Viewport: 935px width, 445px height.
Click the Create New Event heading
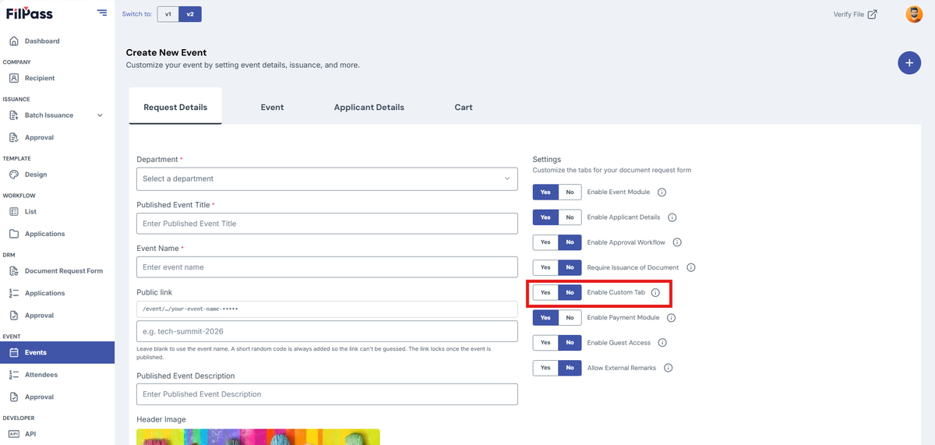coord(166,52)
